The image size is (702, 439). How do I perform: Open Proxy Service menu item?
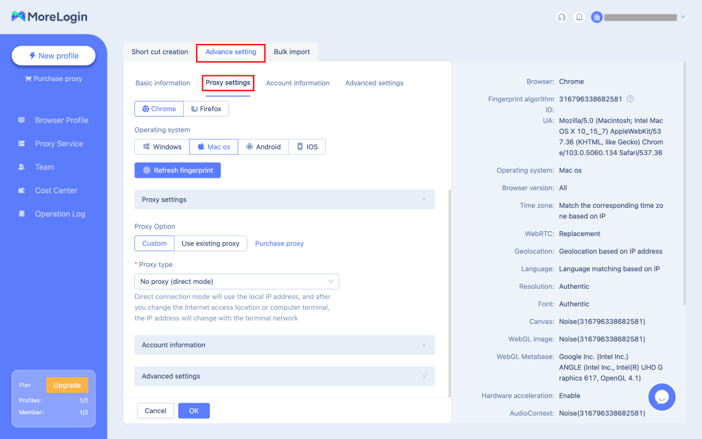[x=59, y=143]
